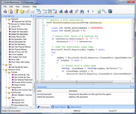
Task: Click the new database icon with green arrow
Action: [16, 11]
